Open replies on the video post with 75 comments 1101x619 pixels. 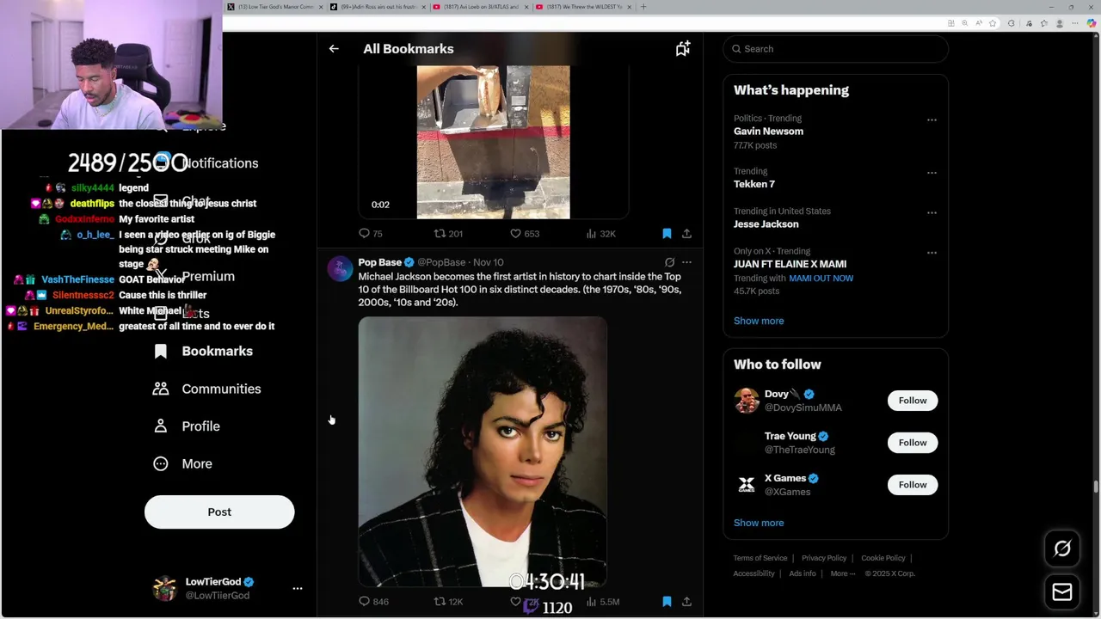click(x=371, y=233)
